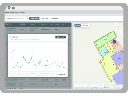Click the purple marker in the cyan Stairs room

pos(109,52)
